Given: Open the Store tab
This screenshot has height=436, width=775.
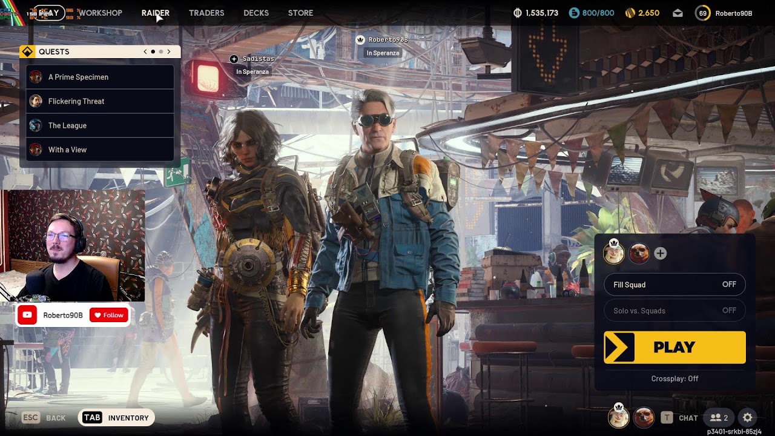Looking at the screenshot, I should pos(300,13).
